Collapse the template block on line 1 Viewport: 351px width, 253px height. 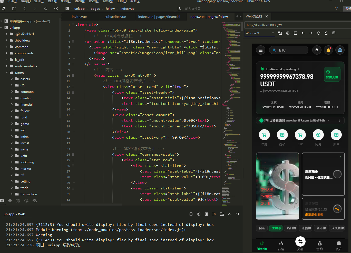(73, 25)
